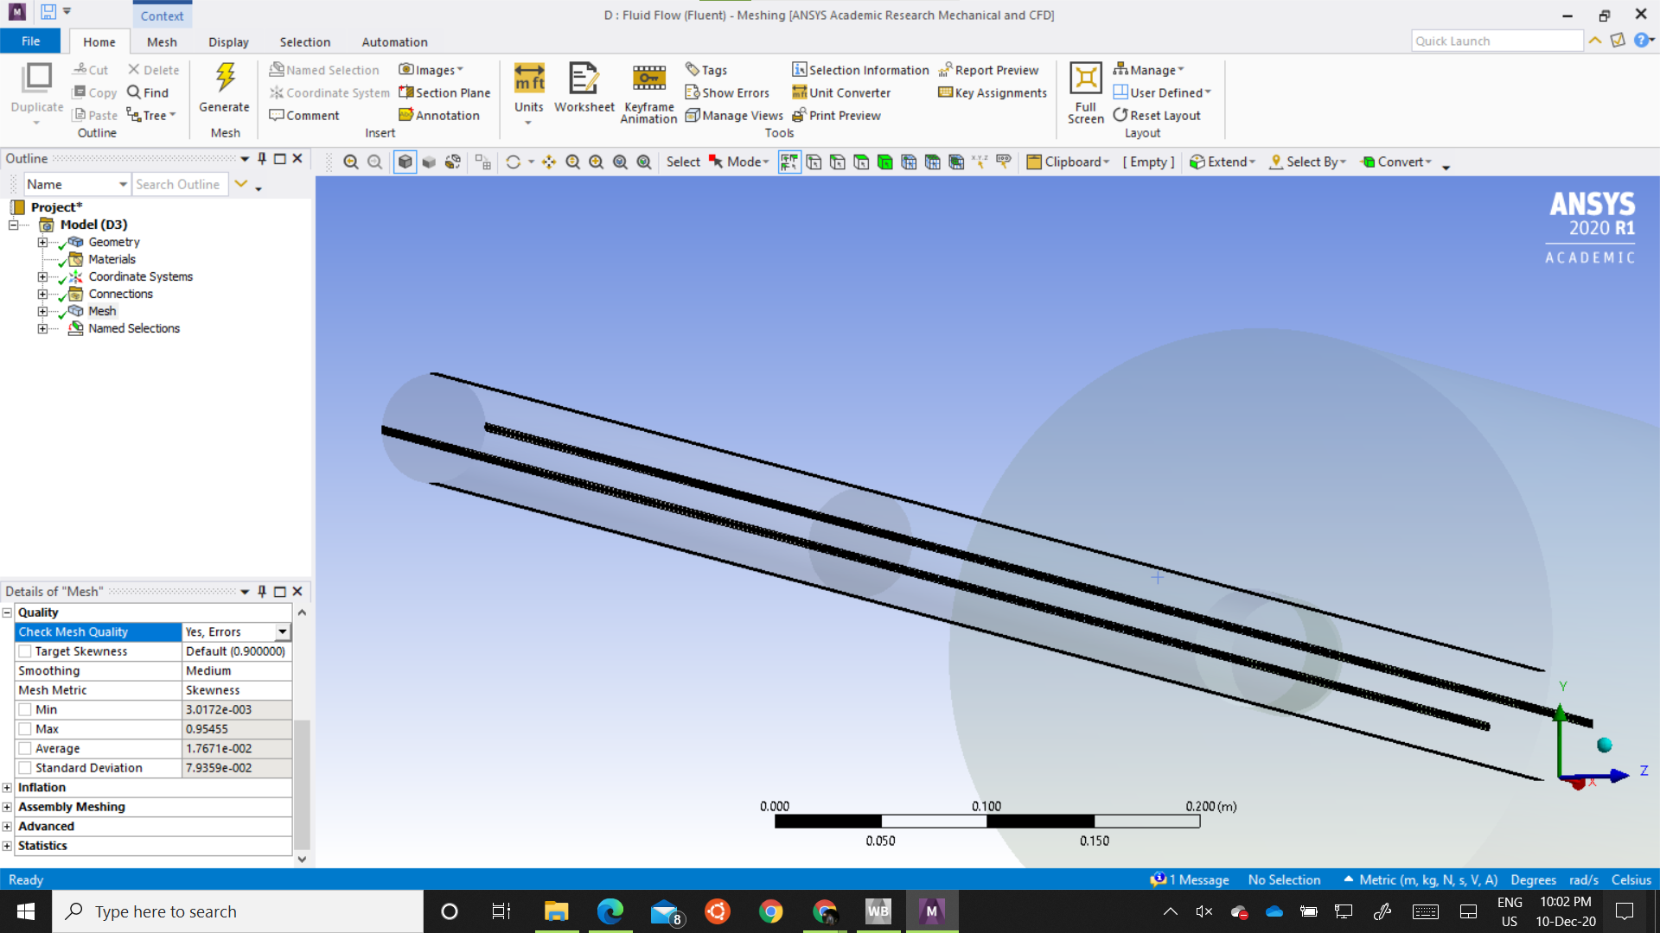Switch to the Selection ribbon tab

pyautogui.click(x=304, y=41)
